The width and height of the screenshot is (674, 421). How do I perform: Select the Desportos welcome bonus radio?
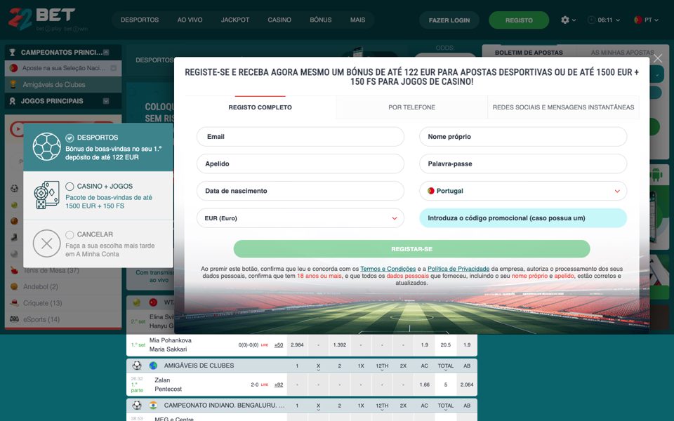[70, 138]
